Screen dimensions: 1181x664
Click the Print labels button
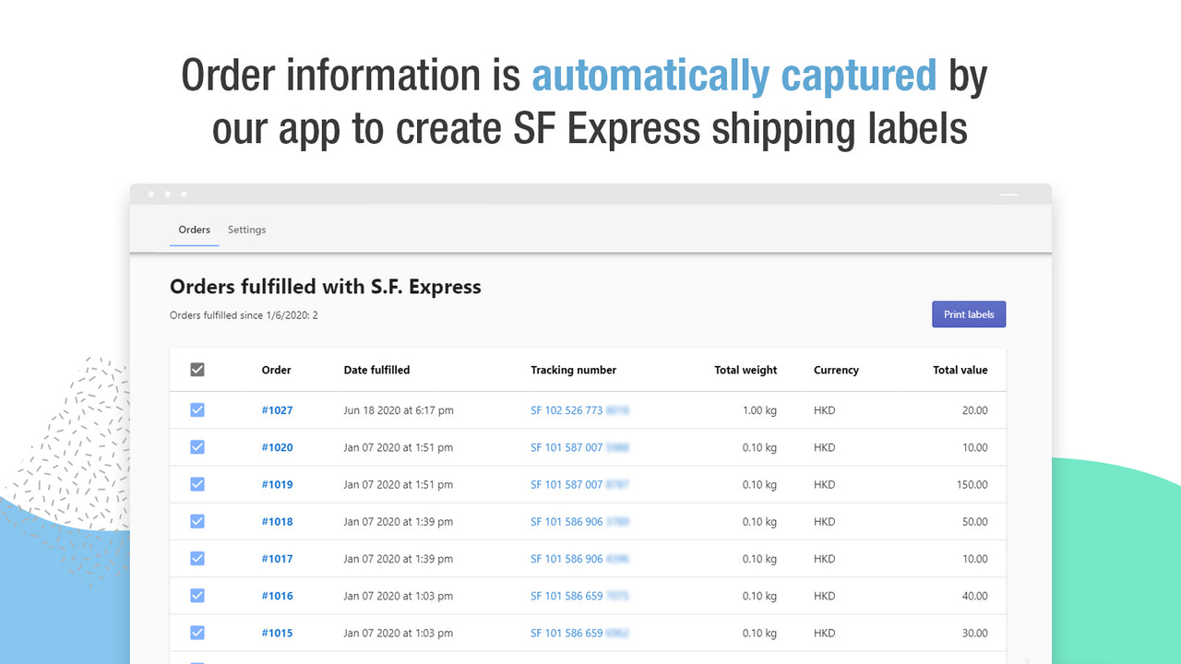[968, 314]
